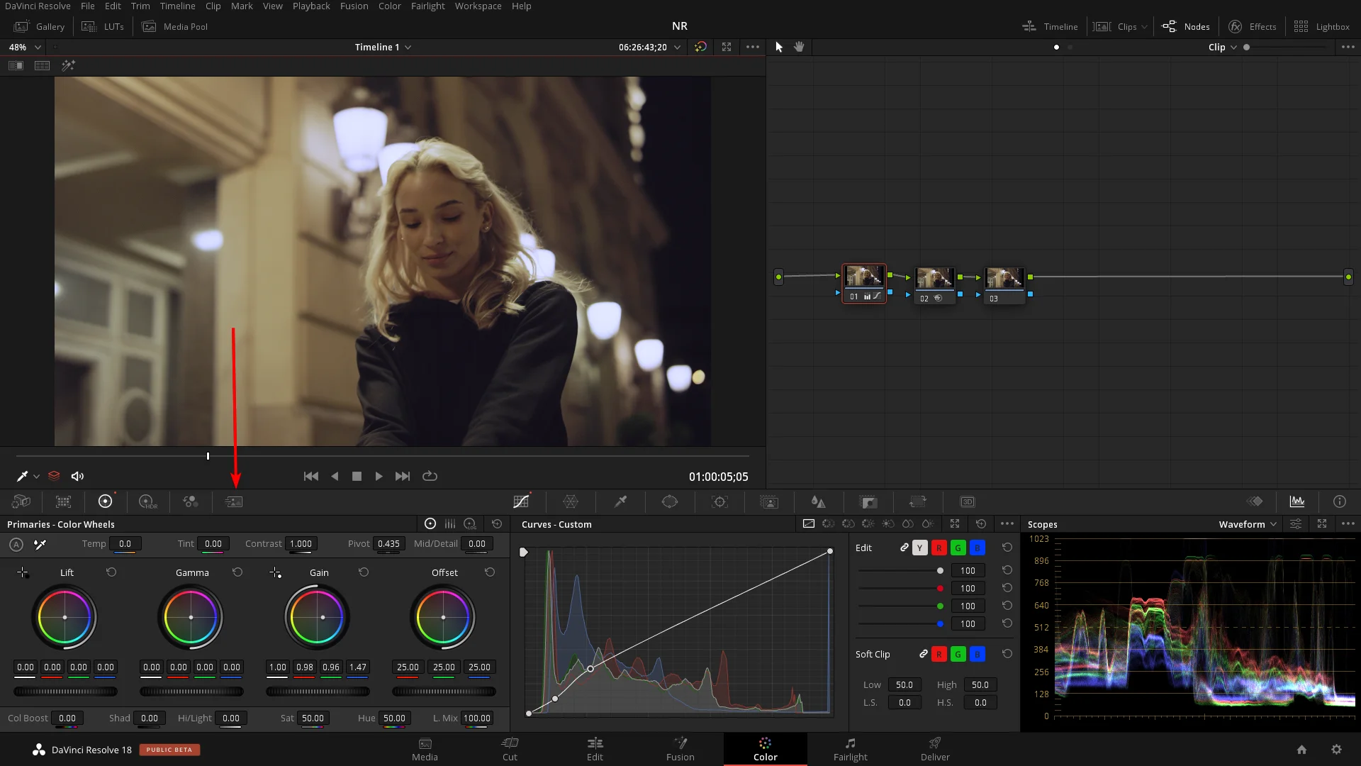Select the hand pan tool in node editor

799,47
